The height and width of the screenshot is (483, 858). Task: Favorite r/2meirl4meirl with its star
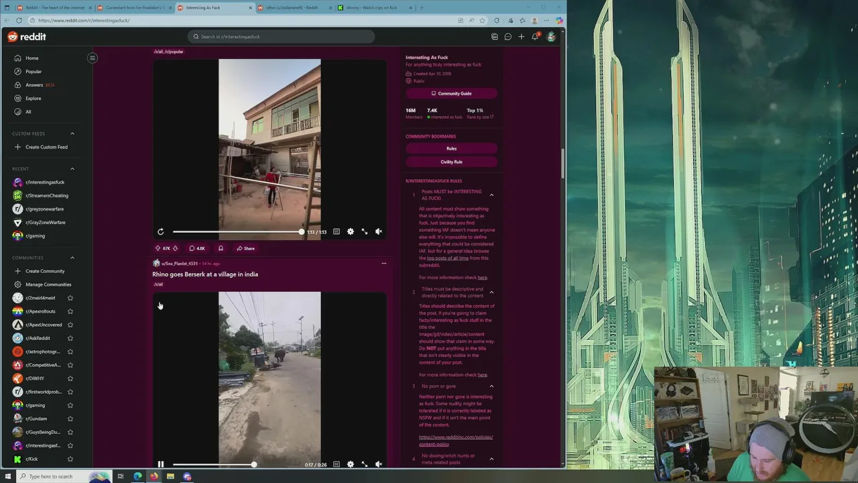(x=70, y=298)
